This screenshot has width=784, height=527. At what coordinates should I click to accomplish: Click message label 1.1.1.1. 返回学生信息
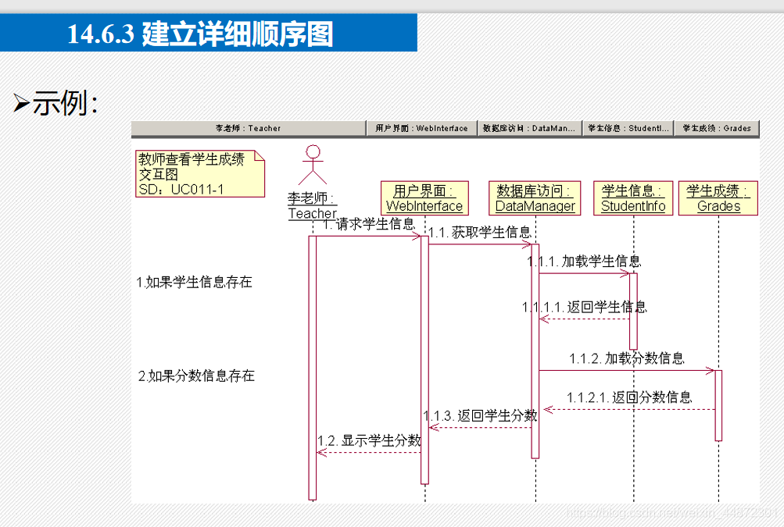tap(585, 307)
